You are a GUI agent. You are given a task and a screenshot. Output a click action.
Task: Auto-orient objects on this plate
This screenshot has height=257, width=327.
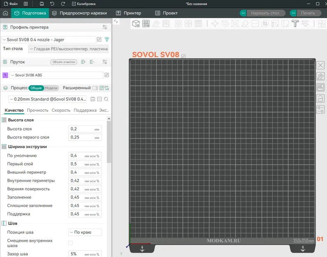click(320, 76)
